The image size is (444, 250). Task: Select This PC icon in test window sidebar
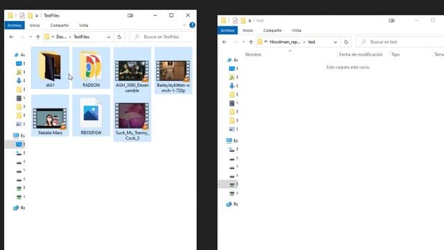(x=229, y=140)
